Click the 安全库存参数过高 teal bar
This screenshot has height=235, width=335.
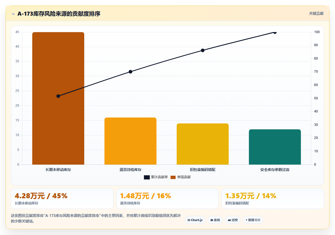pos(275,147)
